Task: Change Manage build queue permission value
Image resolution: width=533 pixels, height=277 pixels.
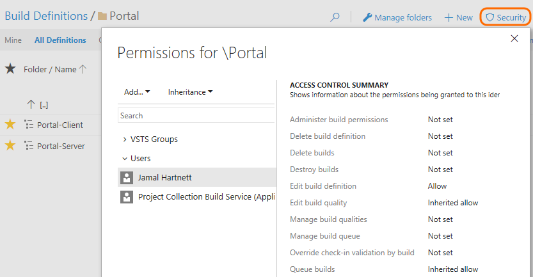Action: pos(440,236)
